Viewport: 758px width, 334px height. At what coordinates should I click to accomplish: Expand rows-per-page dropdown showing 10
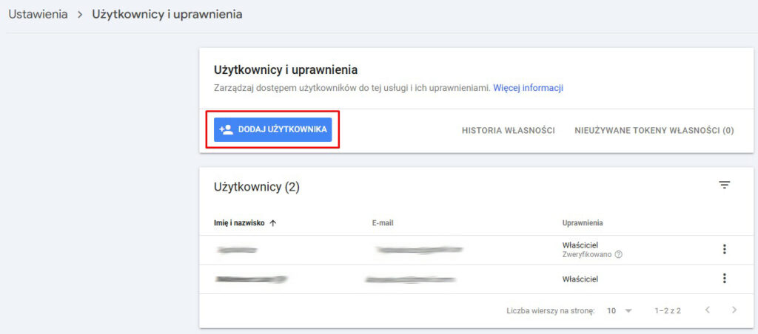pos(619,310)
